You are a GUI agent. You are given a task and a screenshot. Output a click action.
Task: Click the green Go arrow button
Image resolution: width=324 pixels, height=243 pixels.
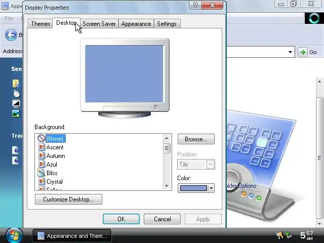303,52
